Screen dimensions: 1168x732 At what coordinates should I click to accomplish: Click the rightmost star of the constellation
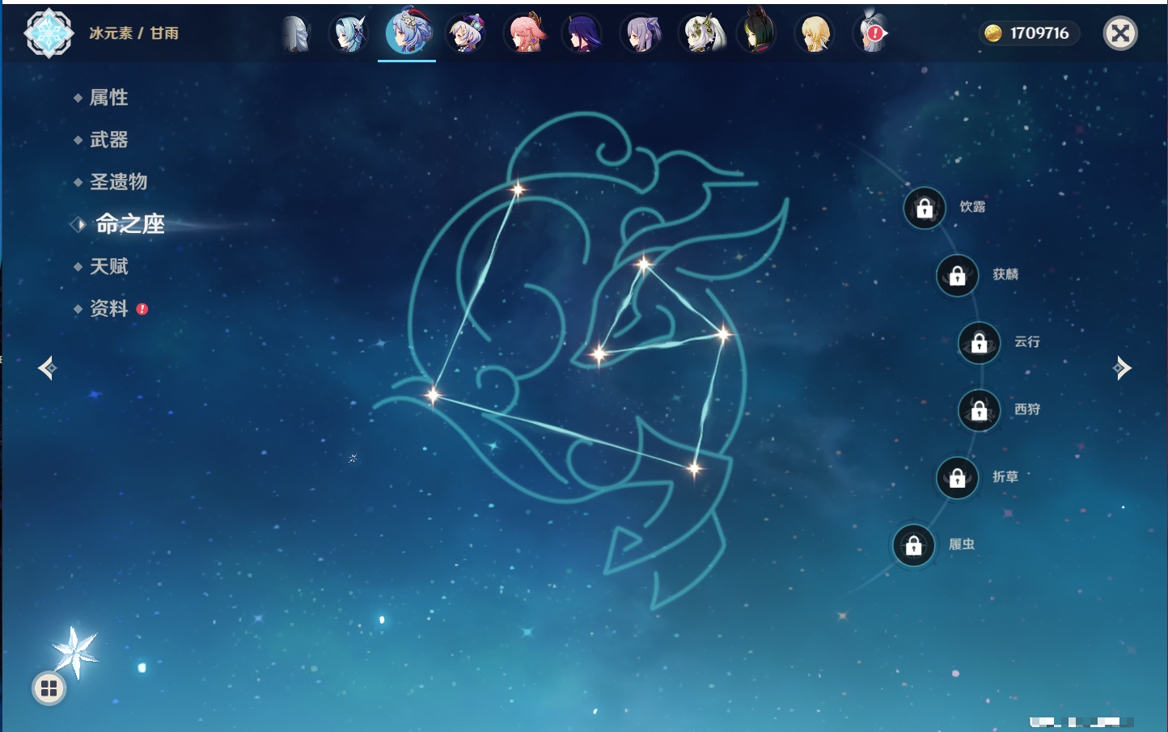tap(723, 334)
